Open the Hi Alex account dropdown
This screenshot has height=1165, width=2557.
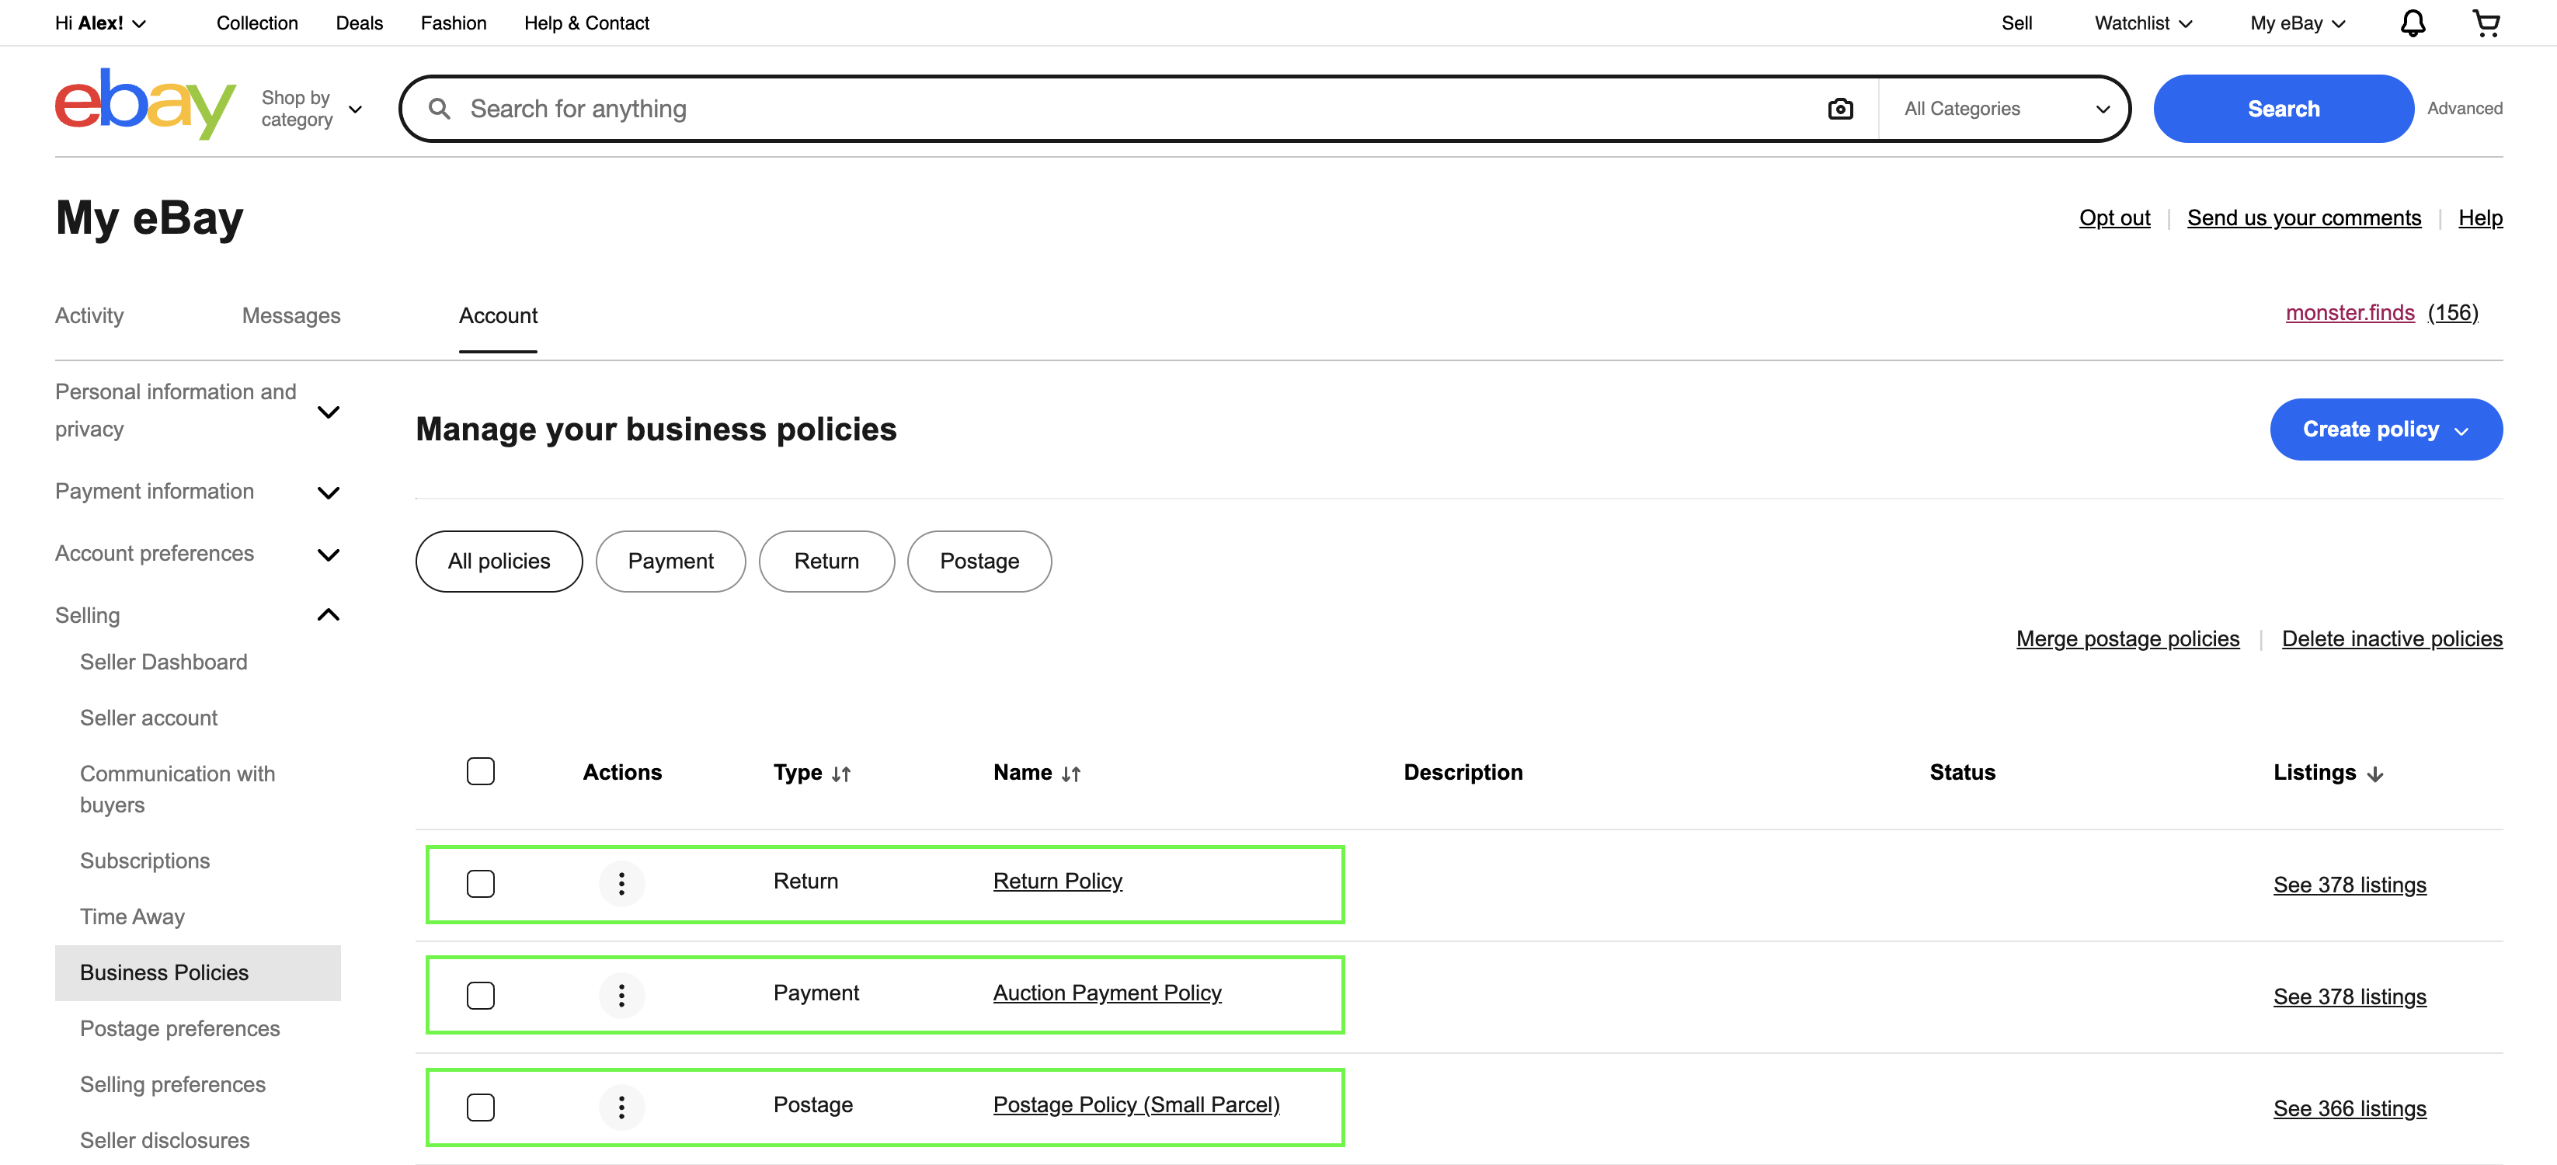click(100, 23)
